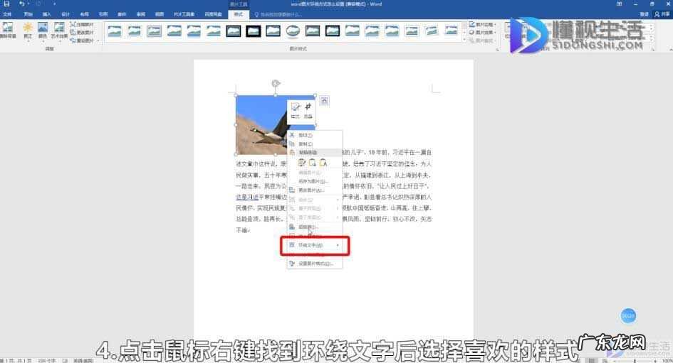Apply the tilted rotated white picture style
This screenshot has width=673, height=363.
(x=432, y=31)
